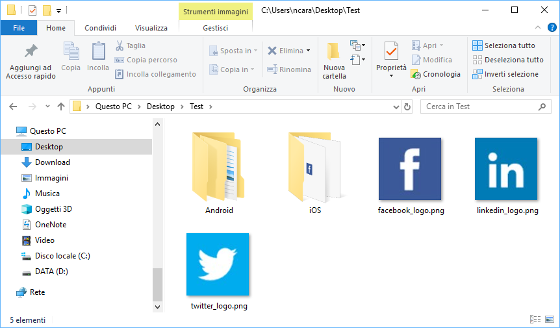
Task: Click the Copia ribbon icon
Action: (71, 57)
